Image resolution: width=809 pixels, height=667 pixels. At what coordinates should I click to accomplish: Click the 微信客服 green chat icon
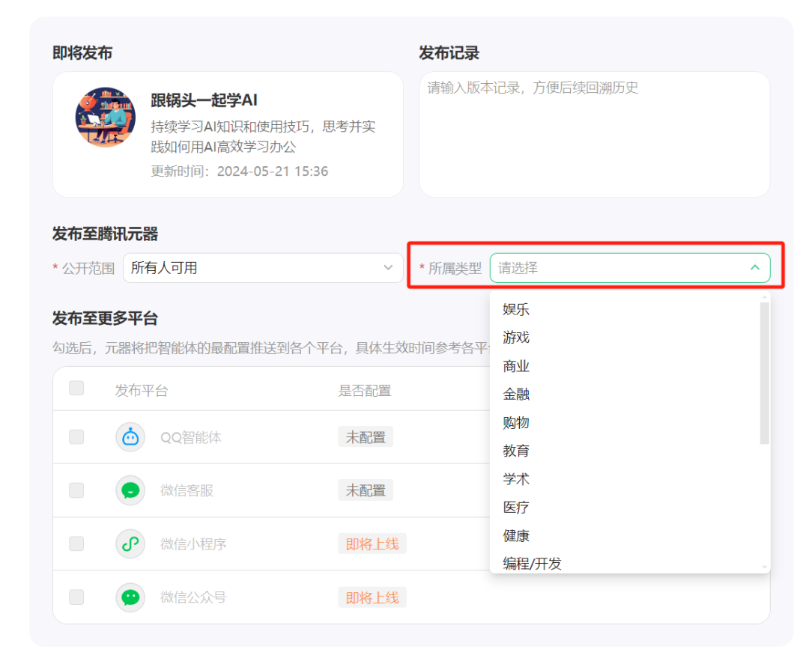[130, 490]
